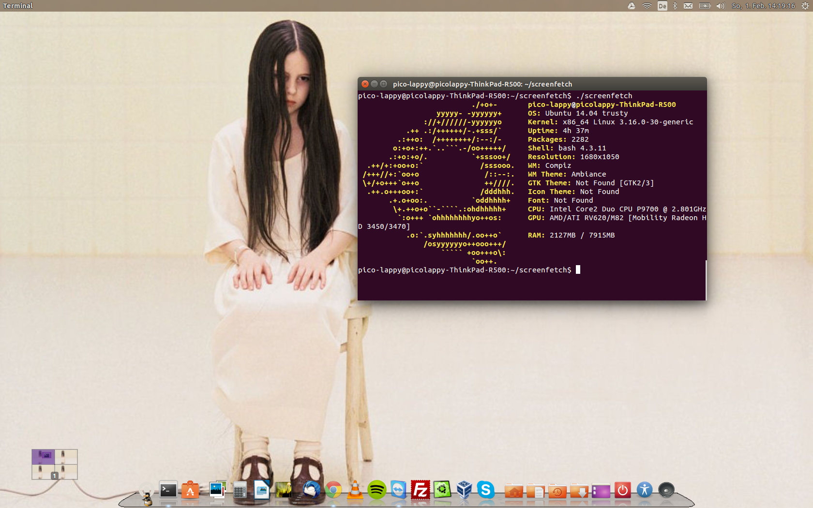Open the Bluetooth indicator menu

[x=675, y=6]
